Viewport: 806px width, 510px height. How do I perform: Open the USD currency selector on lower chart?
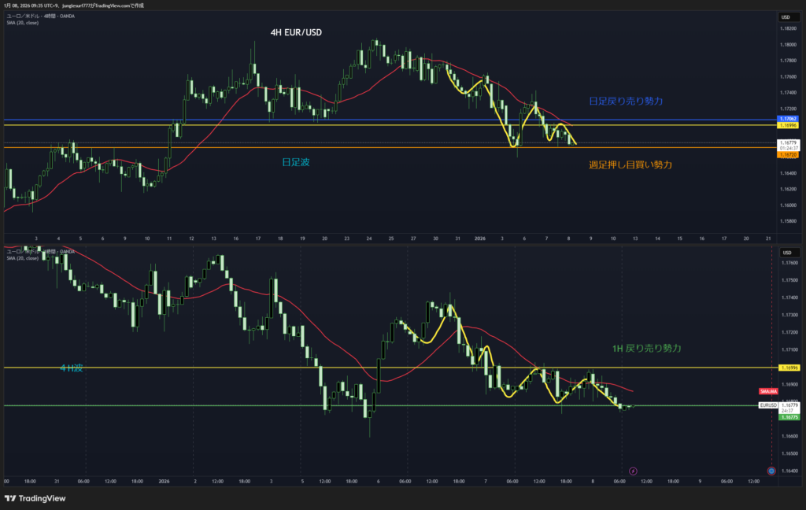tap(785, 252)
